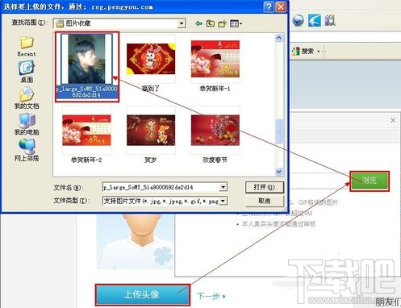Click the blue round browser toolbar icon

tap(298, 20)
